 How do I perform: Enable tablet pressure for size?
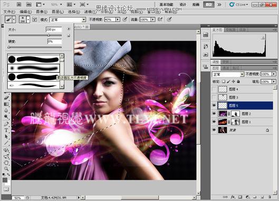click(x=169, y=19)
